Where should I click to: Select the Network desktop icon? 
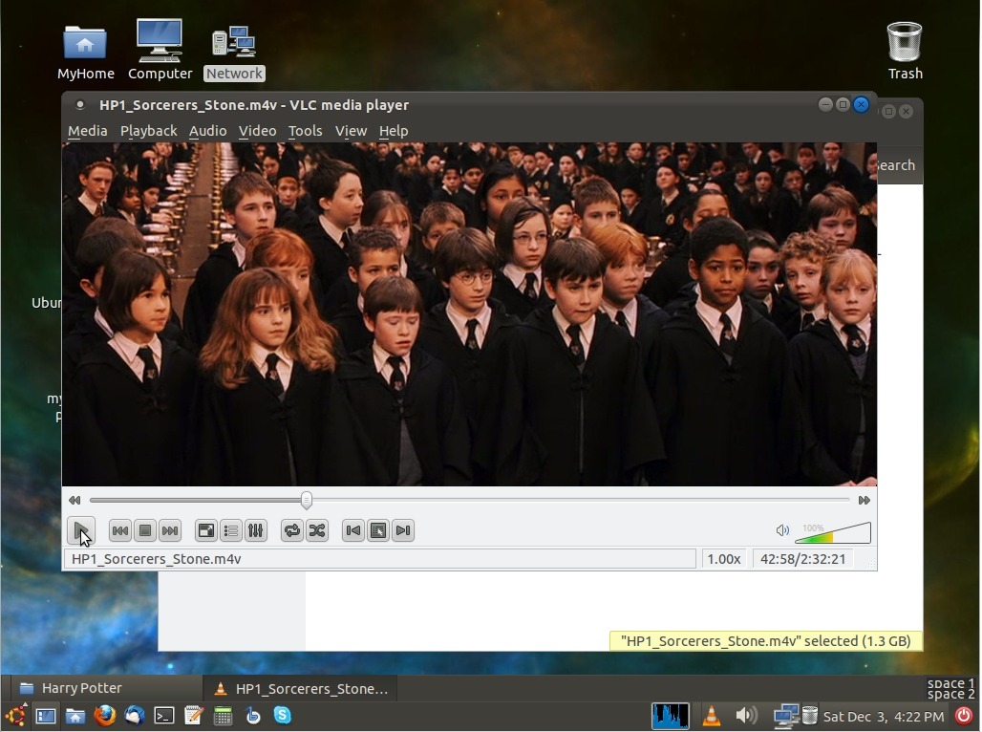pyautogui.click(x=234, y=53)
